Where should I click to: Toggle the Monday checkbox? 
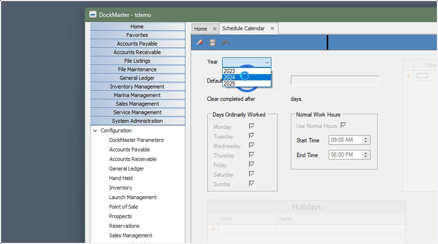tap(251, 126)
